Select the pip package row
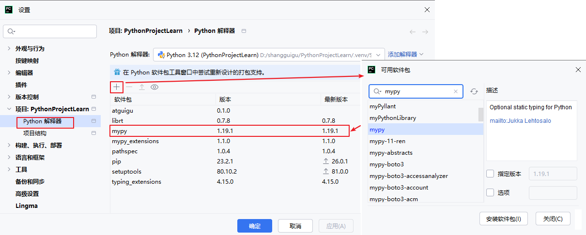The width and height of the screenshot is (586, 235). pyautogui.click(x=235, y=161)
